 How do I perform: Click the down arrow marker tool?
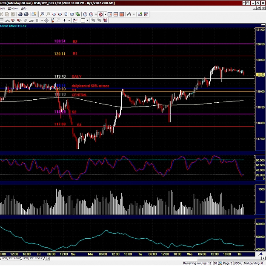click(64, 20)
